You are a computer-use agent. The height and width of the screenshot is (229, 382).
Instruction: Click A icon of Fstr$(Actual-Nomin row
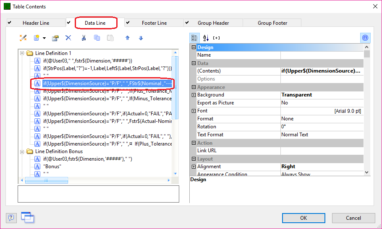click(37, 121)
